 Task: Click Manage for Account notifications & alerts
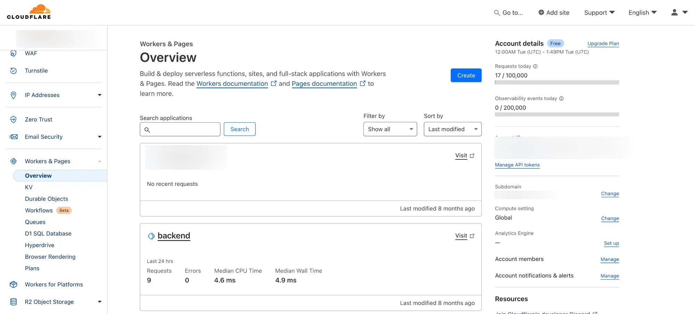pos(610,276)
